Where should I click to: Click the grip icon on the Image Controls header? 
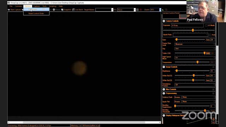tap(213, 67)
